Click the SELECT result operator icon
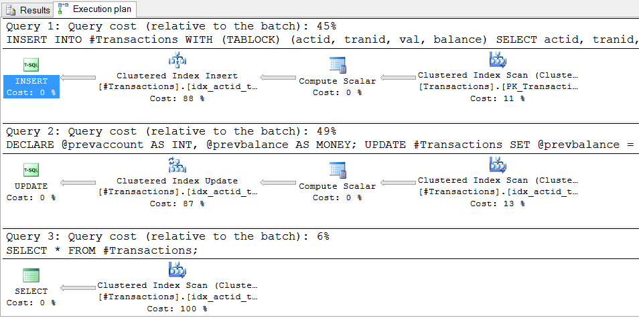Viewport: 639px width, 318px height. pyautogui.click(x=31, y=275)
